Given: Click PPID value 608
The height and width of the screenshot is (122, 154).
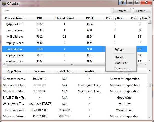Looking at the screenshot, I should (89, 30).
